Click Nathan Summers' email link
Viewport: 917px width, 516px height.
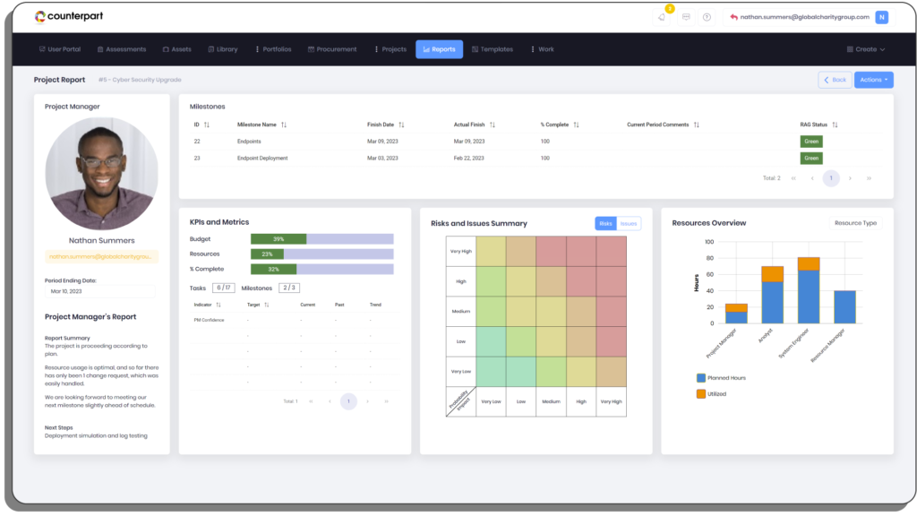tap(101, 257)
